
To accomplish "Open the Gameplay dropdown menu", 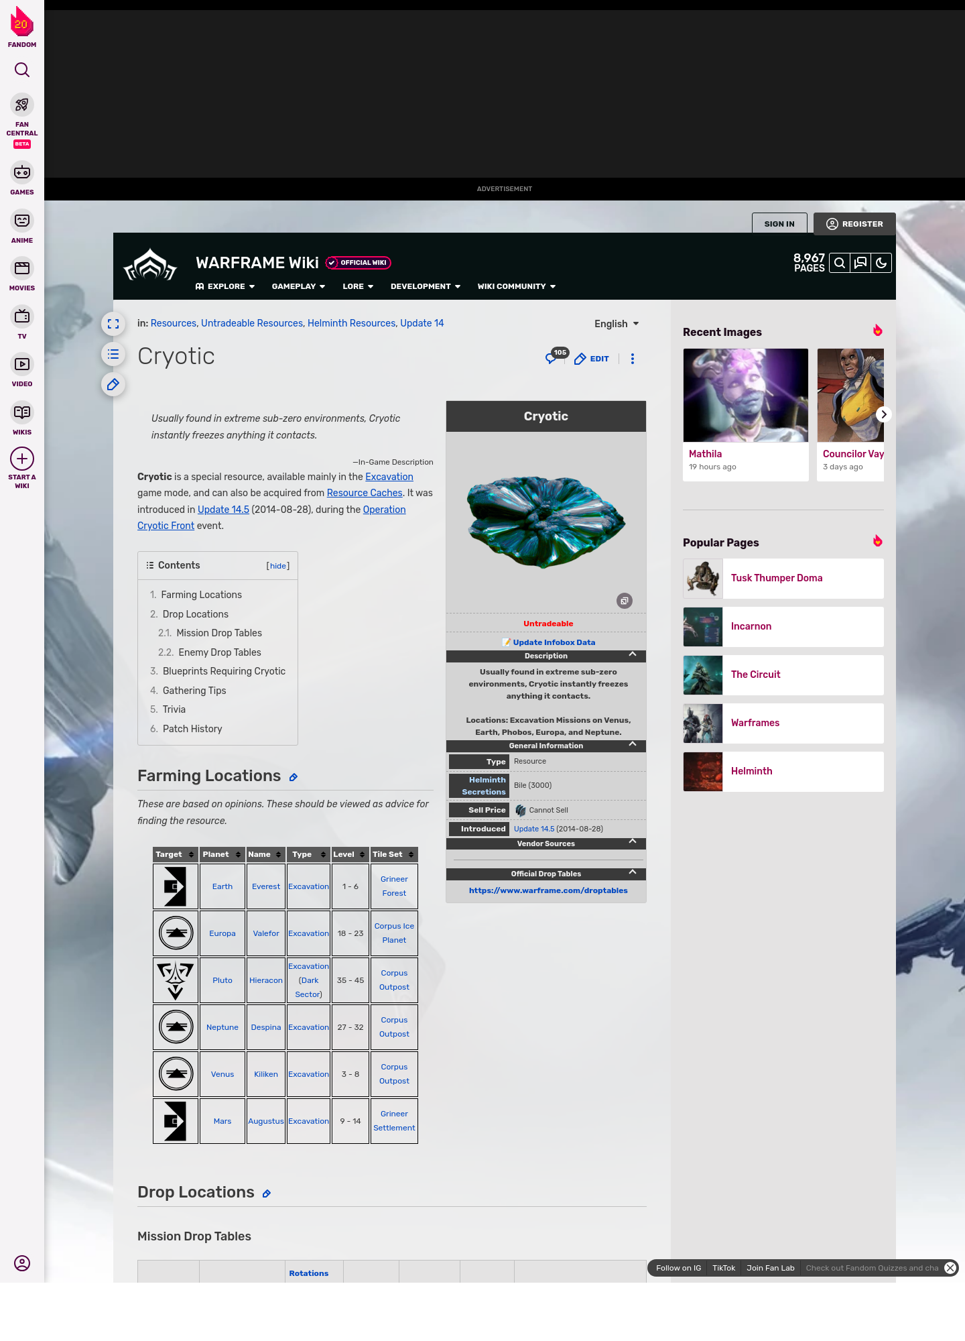I will tap(299, 286).
